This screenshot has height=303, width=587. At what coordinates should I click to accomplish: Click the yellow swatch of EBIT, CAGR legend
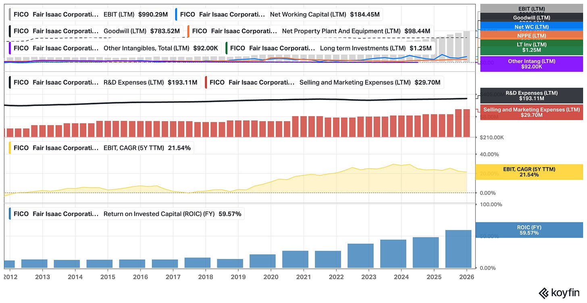pos(10,148)
